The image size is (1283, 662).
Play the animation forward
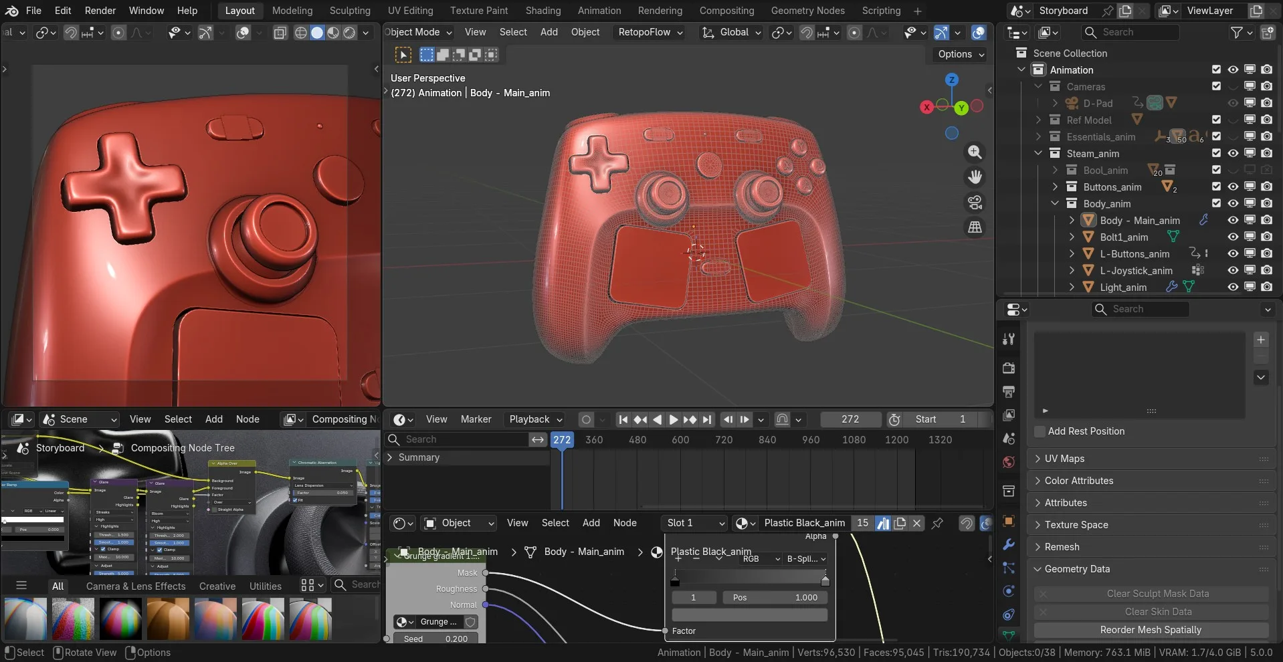(x=674, y=419)
